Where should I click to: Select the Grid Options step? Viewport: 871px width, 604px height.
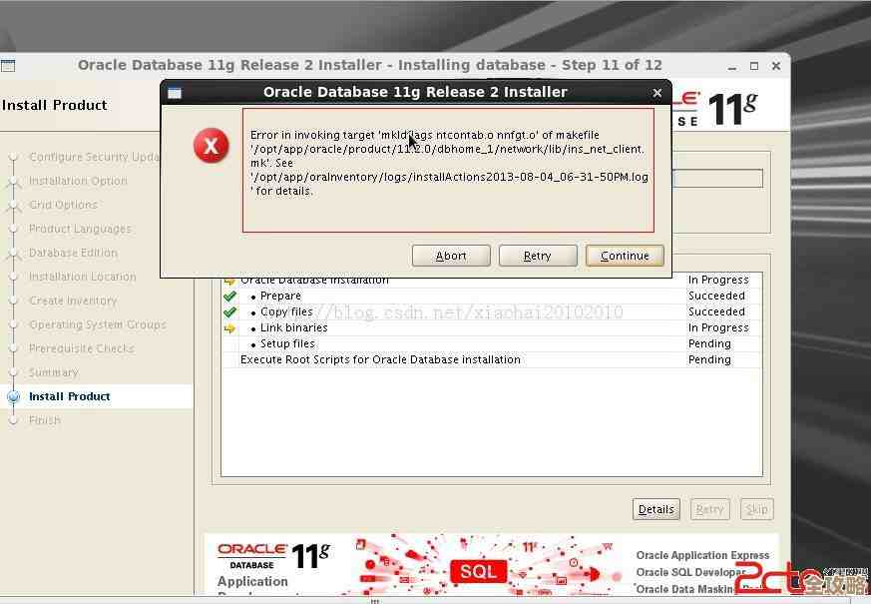[63, 205]
